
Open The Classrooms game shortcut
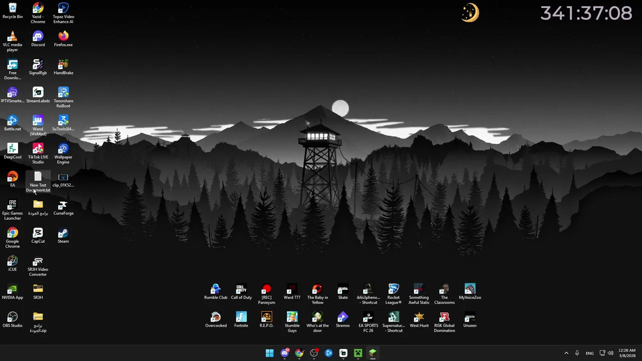(444, 294)
